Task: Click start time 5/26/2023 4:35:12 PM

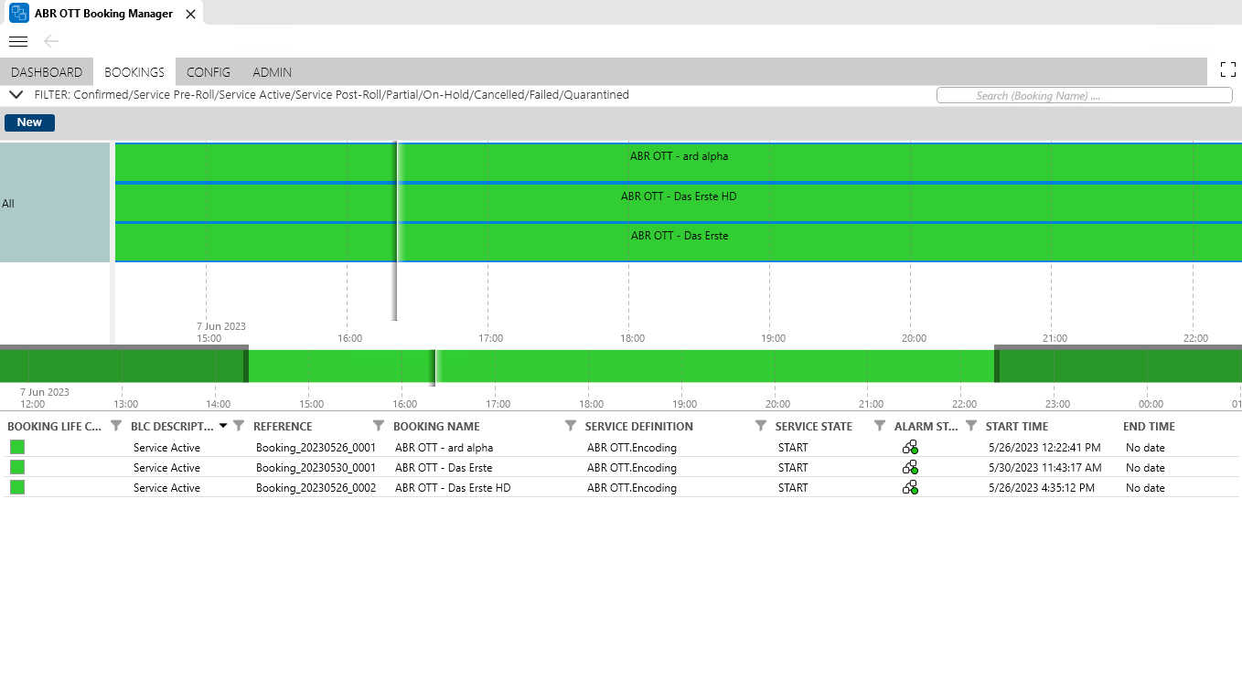Action: pos(1042,488)
